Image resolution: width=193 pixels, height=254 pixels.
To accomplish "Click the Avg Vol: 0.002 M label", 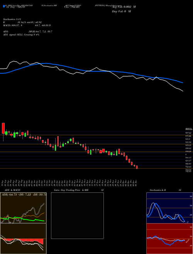I will (124, 7).
